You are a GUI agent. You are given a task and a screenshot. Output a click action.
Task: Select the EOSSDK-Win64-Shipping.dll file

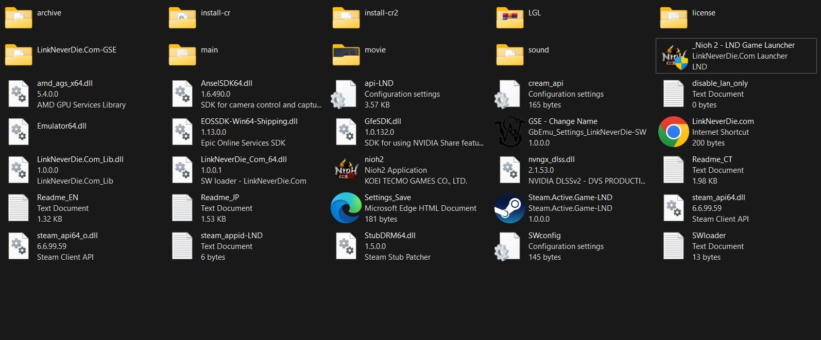[249, 121]
